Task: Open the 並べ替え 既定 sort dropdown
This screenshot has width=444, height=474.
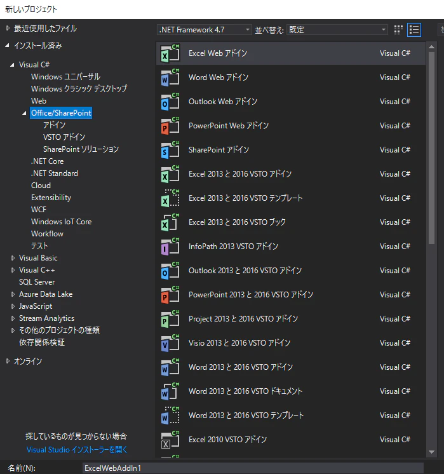Action: pos(337,30)
